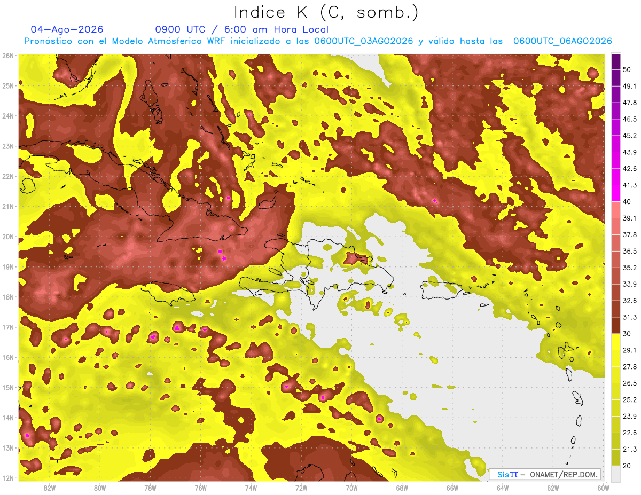Click latitude label '16N'
The height and width of the screenshot is (495, 641).
pyautogui.click(x=8, y=357)
